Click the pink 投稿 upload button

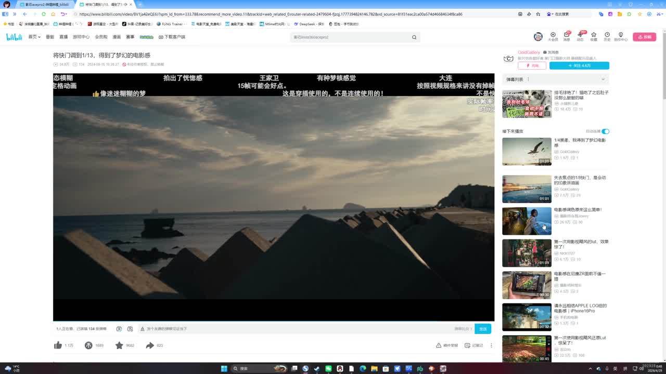pos(644,37)
